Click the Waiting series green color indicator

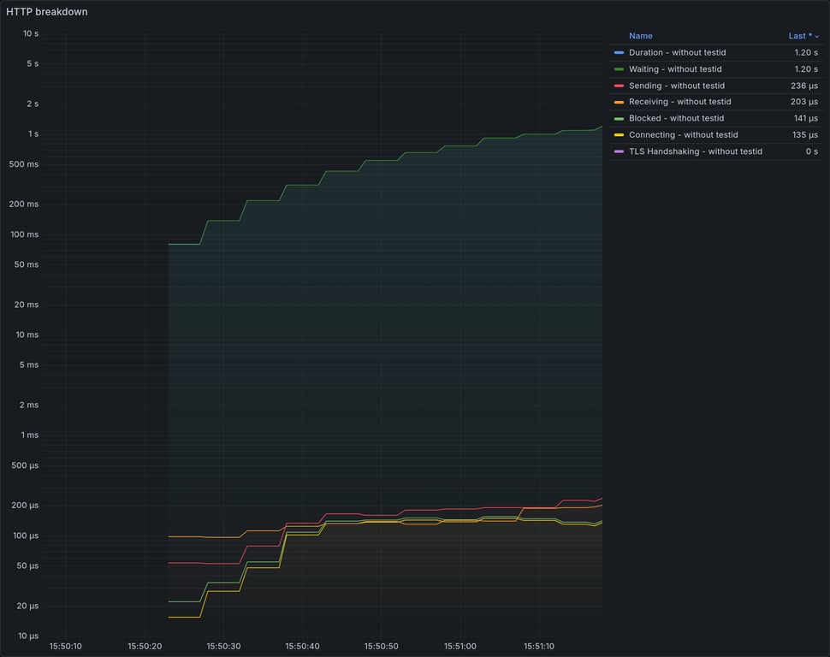(x=618, y=68)
